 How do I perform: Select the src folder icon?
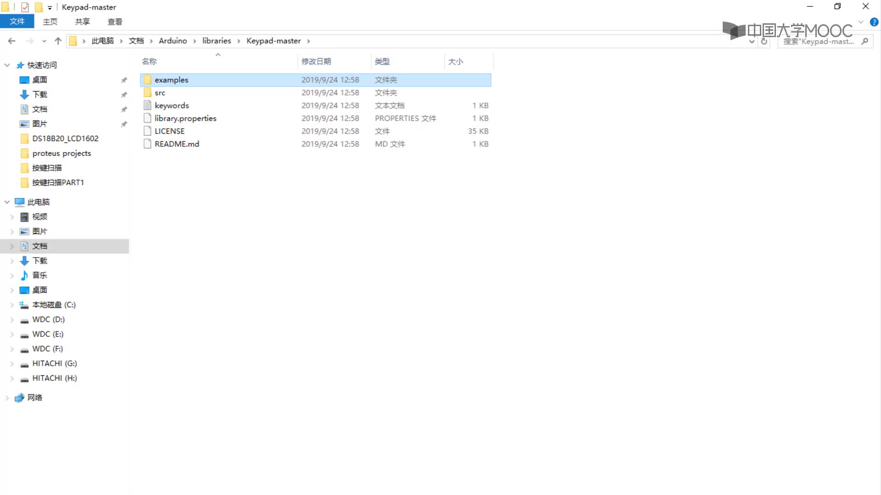pos(147,93)
